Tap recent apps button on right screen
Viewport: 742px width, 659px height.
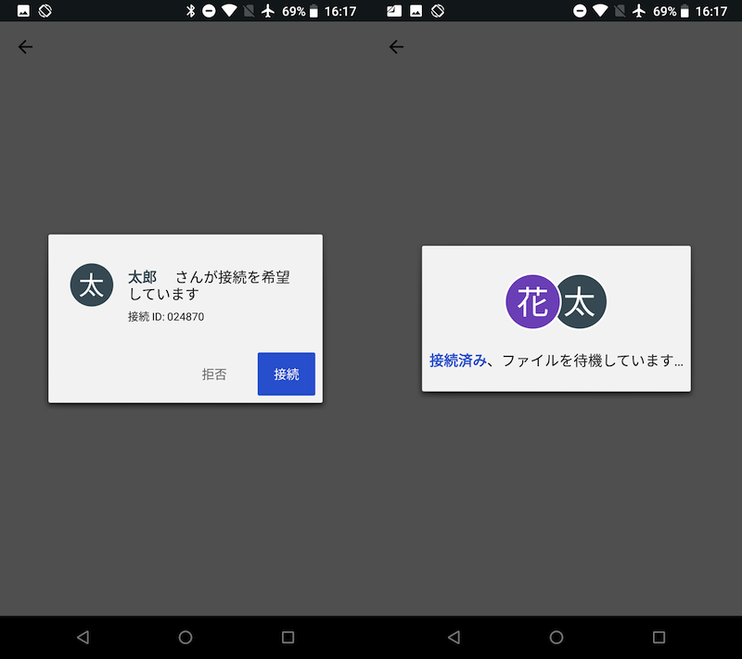pos(659,638)
